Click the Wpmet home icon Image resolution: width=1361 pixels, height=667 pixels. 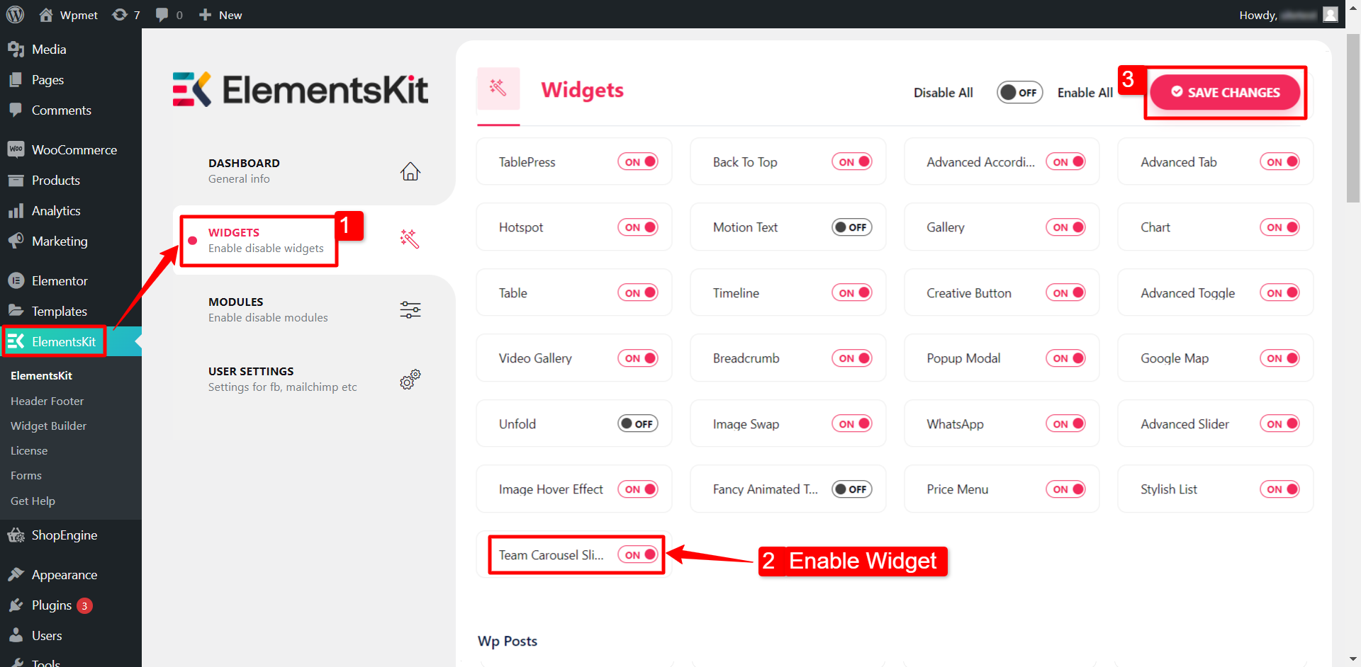pos(46,14)
